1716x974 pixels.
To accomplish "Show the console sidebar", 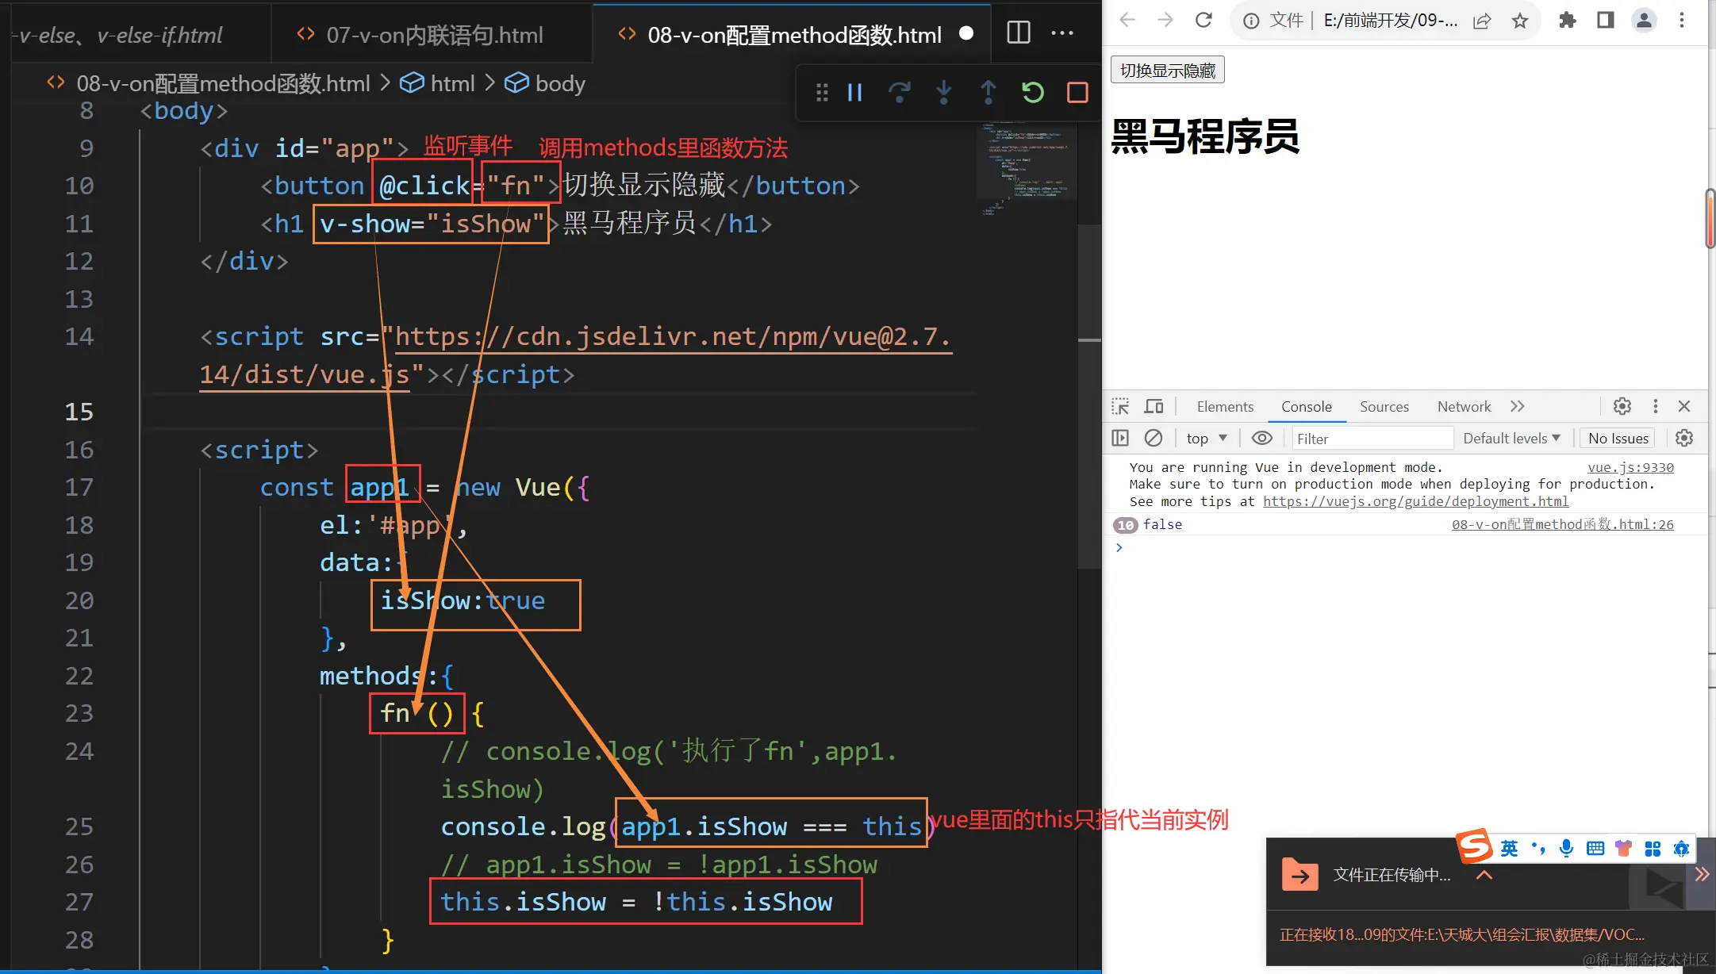I will [x=1120, y=438].
